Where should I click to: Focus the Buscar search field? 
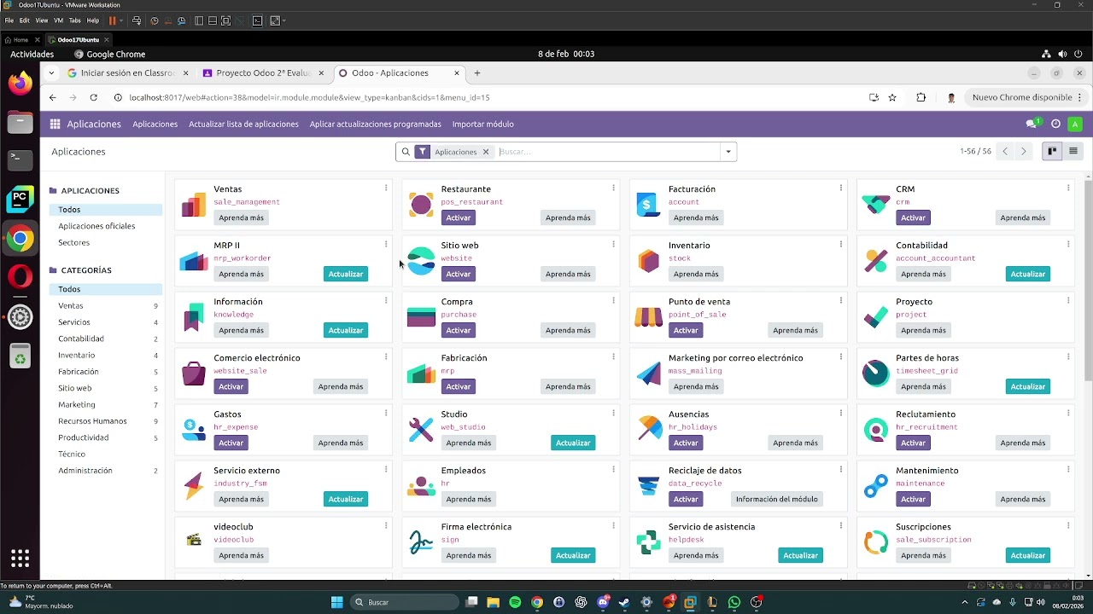(x=608, y=152)
